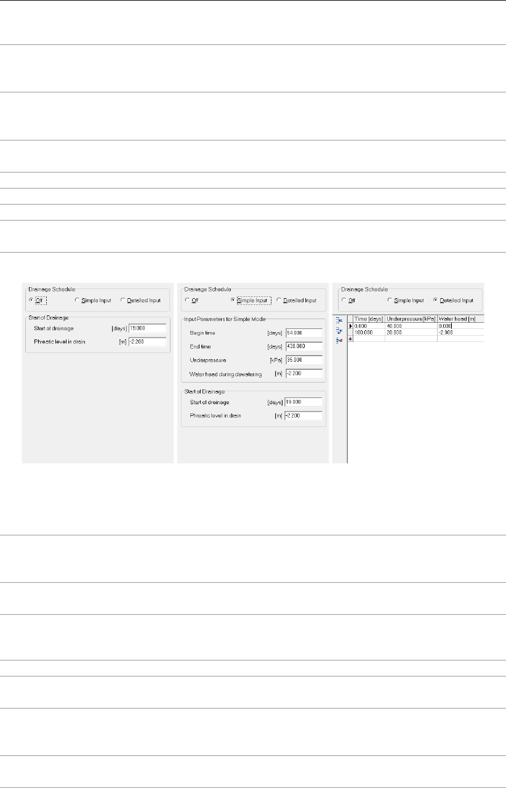Screen dimensions: 506x788
Task: Click the Time cell with value 0.000
Action: coord(369,326)
